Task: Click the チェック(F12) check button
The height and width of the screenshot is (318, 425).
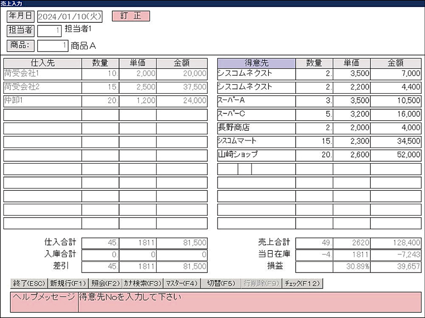Action: point(302,284)
